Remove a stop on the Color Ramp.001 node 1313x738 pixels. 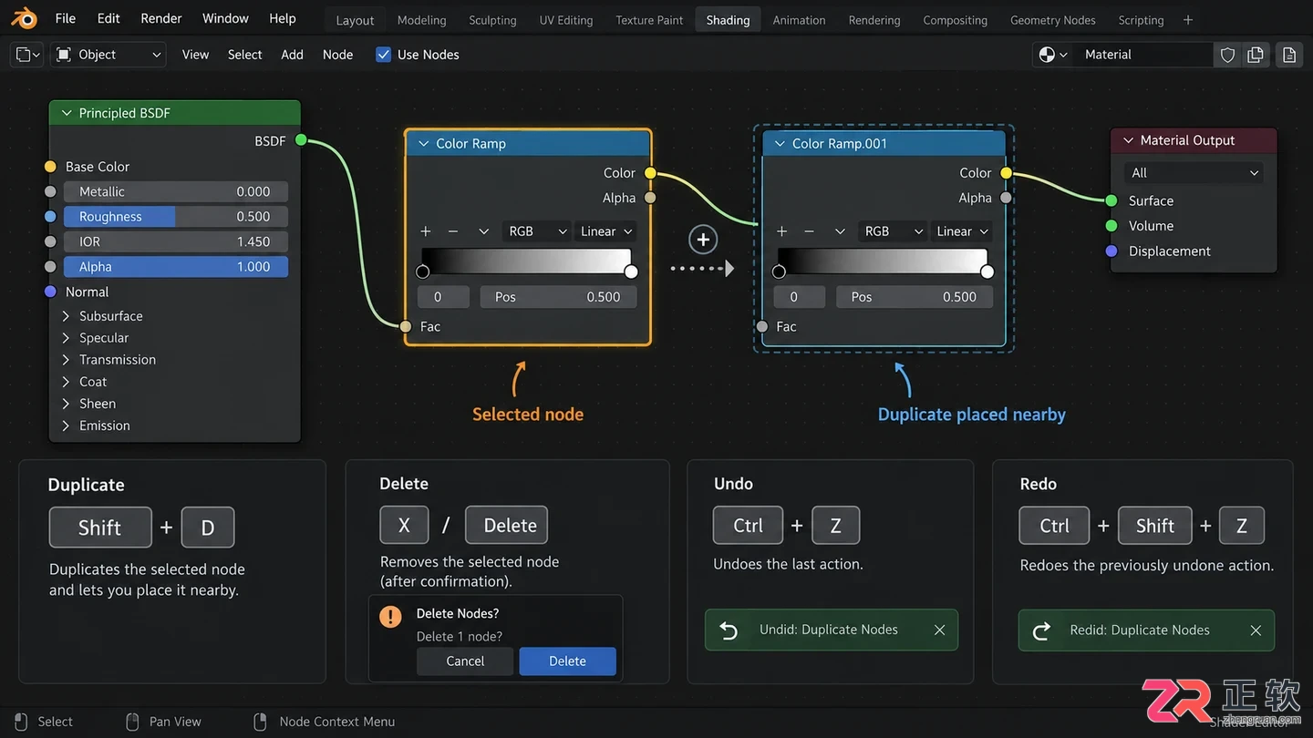click(x=809, y=231)
